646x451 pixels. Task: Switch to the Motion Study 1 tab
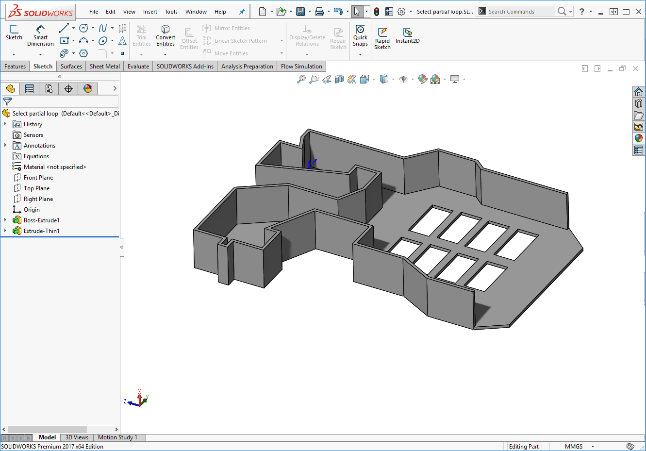point(118,437)
